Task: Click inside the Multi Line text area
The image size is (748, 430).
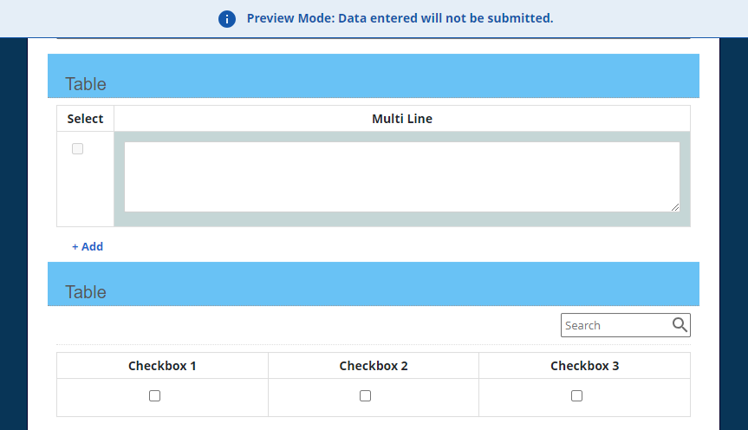Action: point(401,176)
